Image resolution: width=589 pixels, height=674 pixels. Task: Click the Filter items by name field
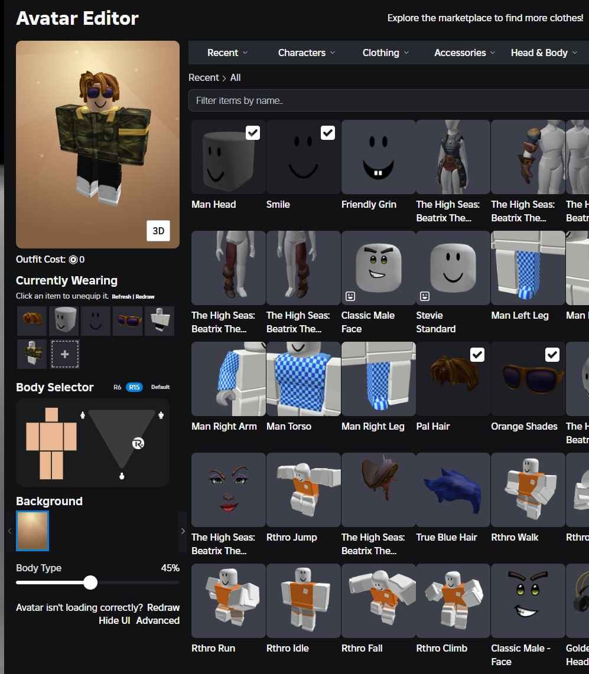(x=389, y=100)
